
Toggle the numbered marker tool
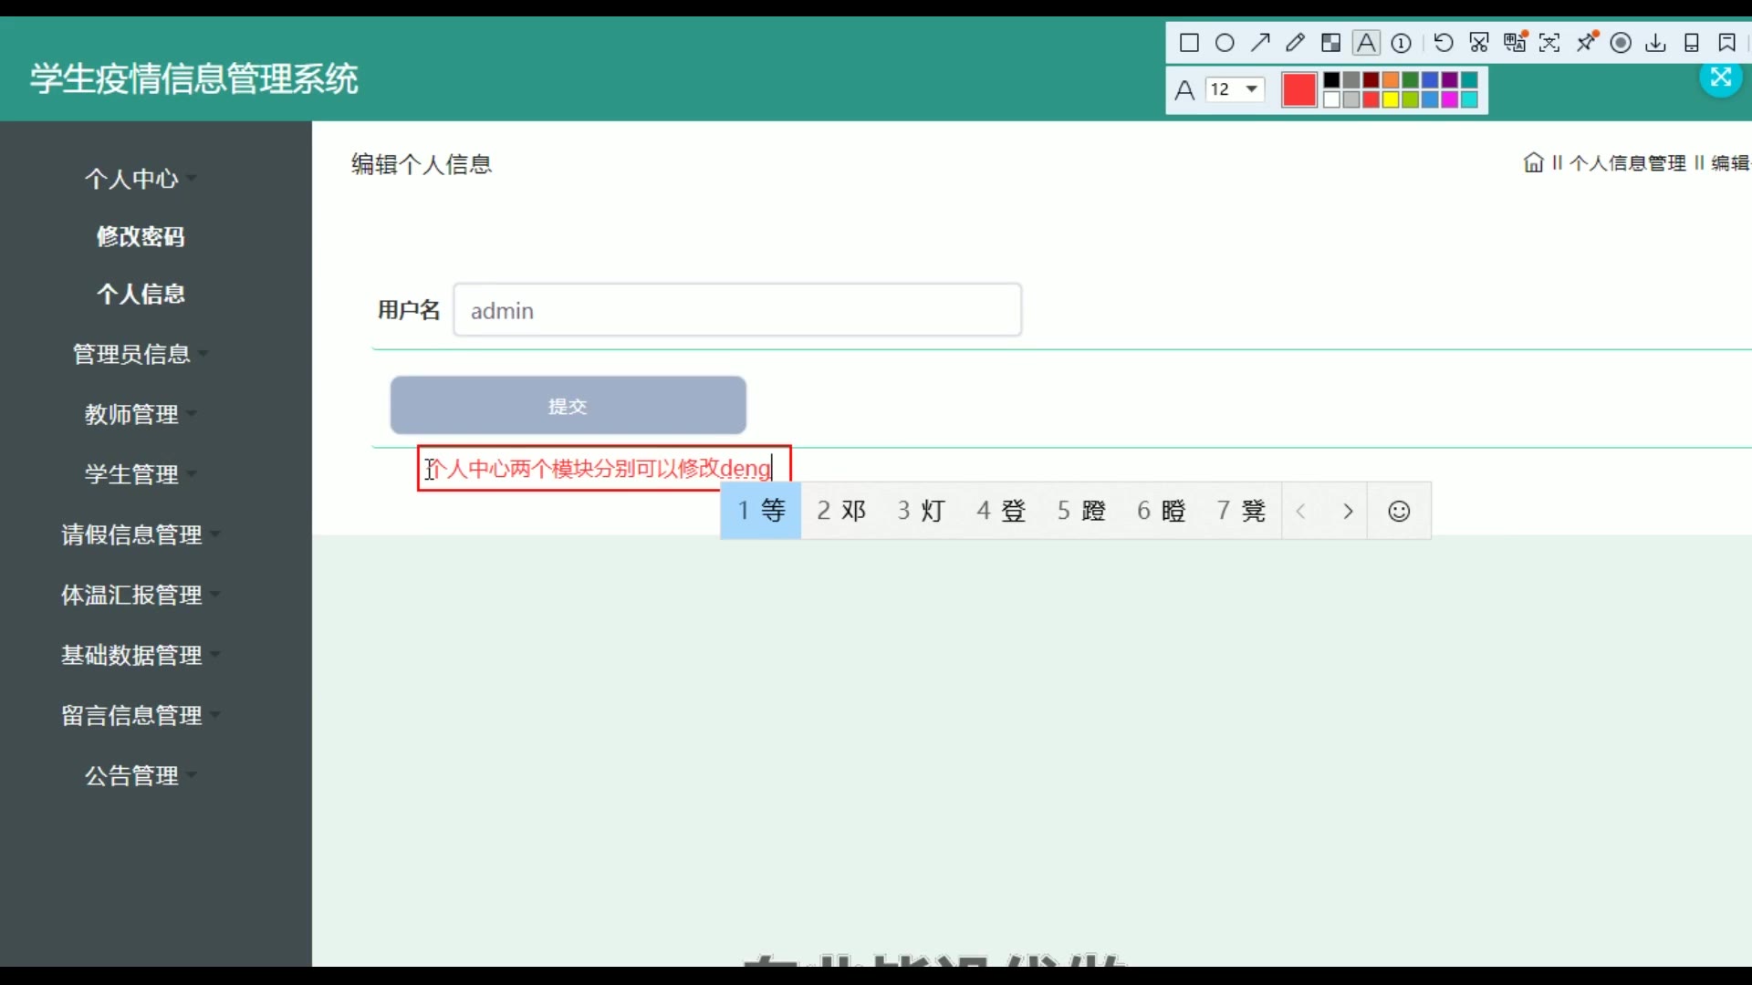pos(1402,43)
